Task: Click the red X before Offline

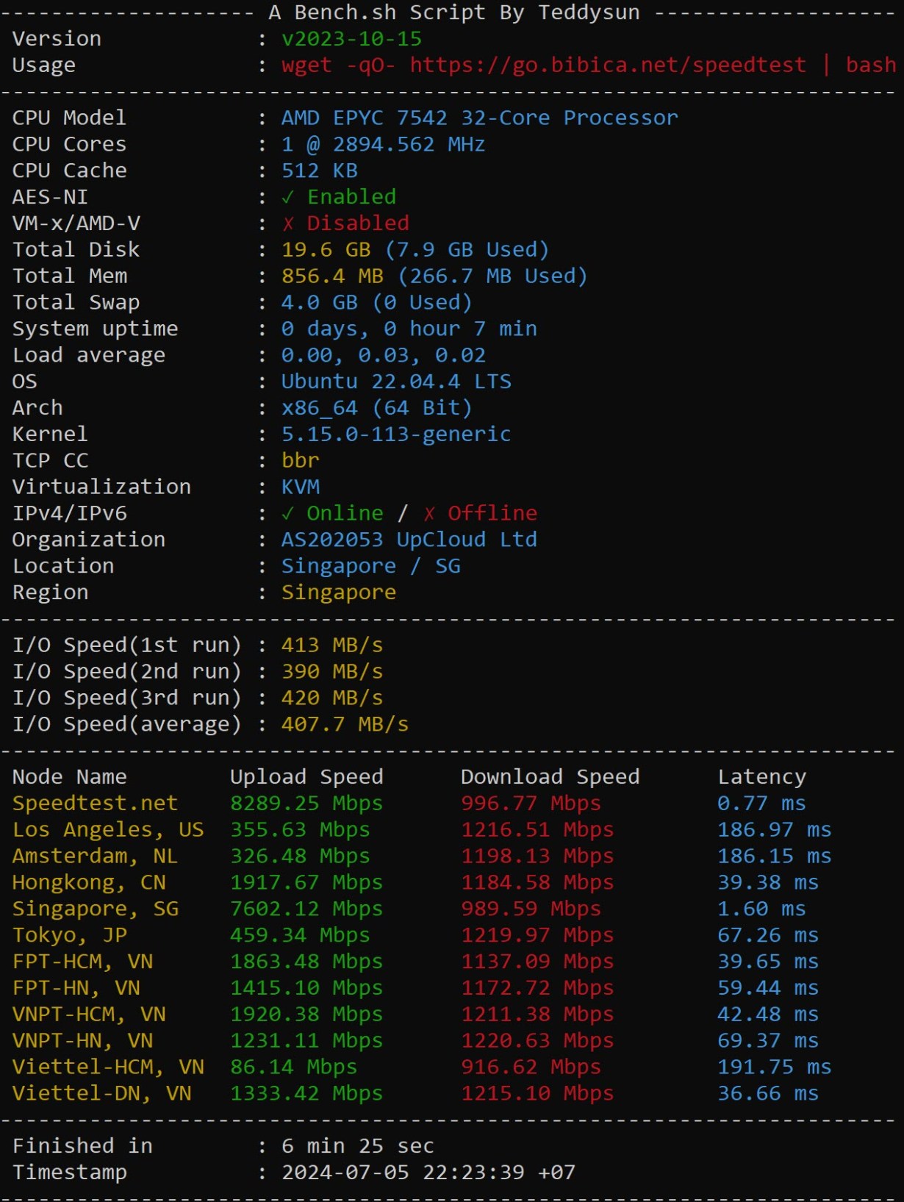Action: click(429, 513)
